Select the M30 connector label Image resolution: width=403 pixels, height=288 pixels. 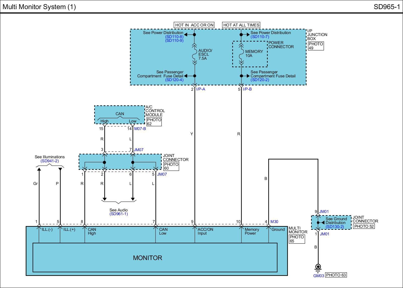tap(274, 222)
